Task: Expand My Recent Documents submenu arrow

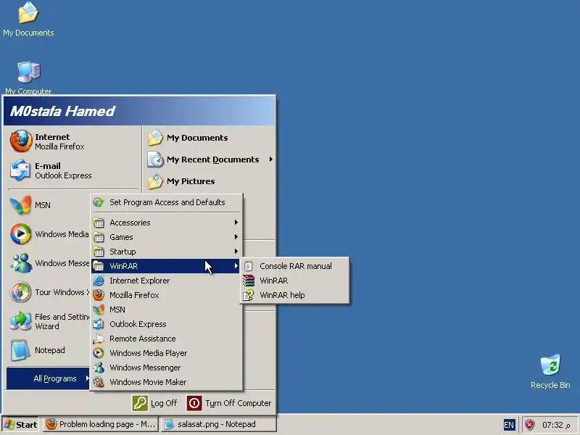Action: (270, 159)
